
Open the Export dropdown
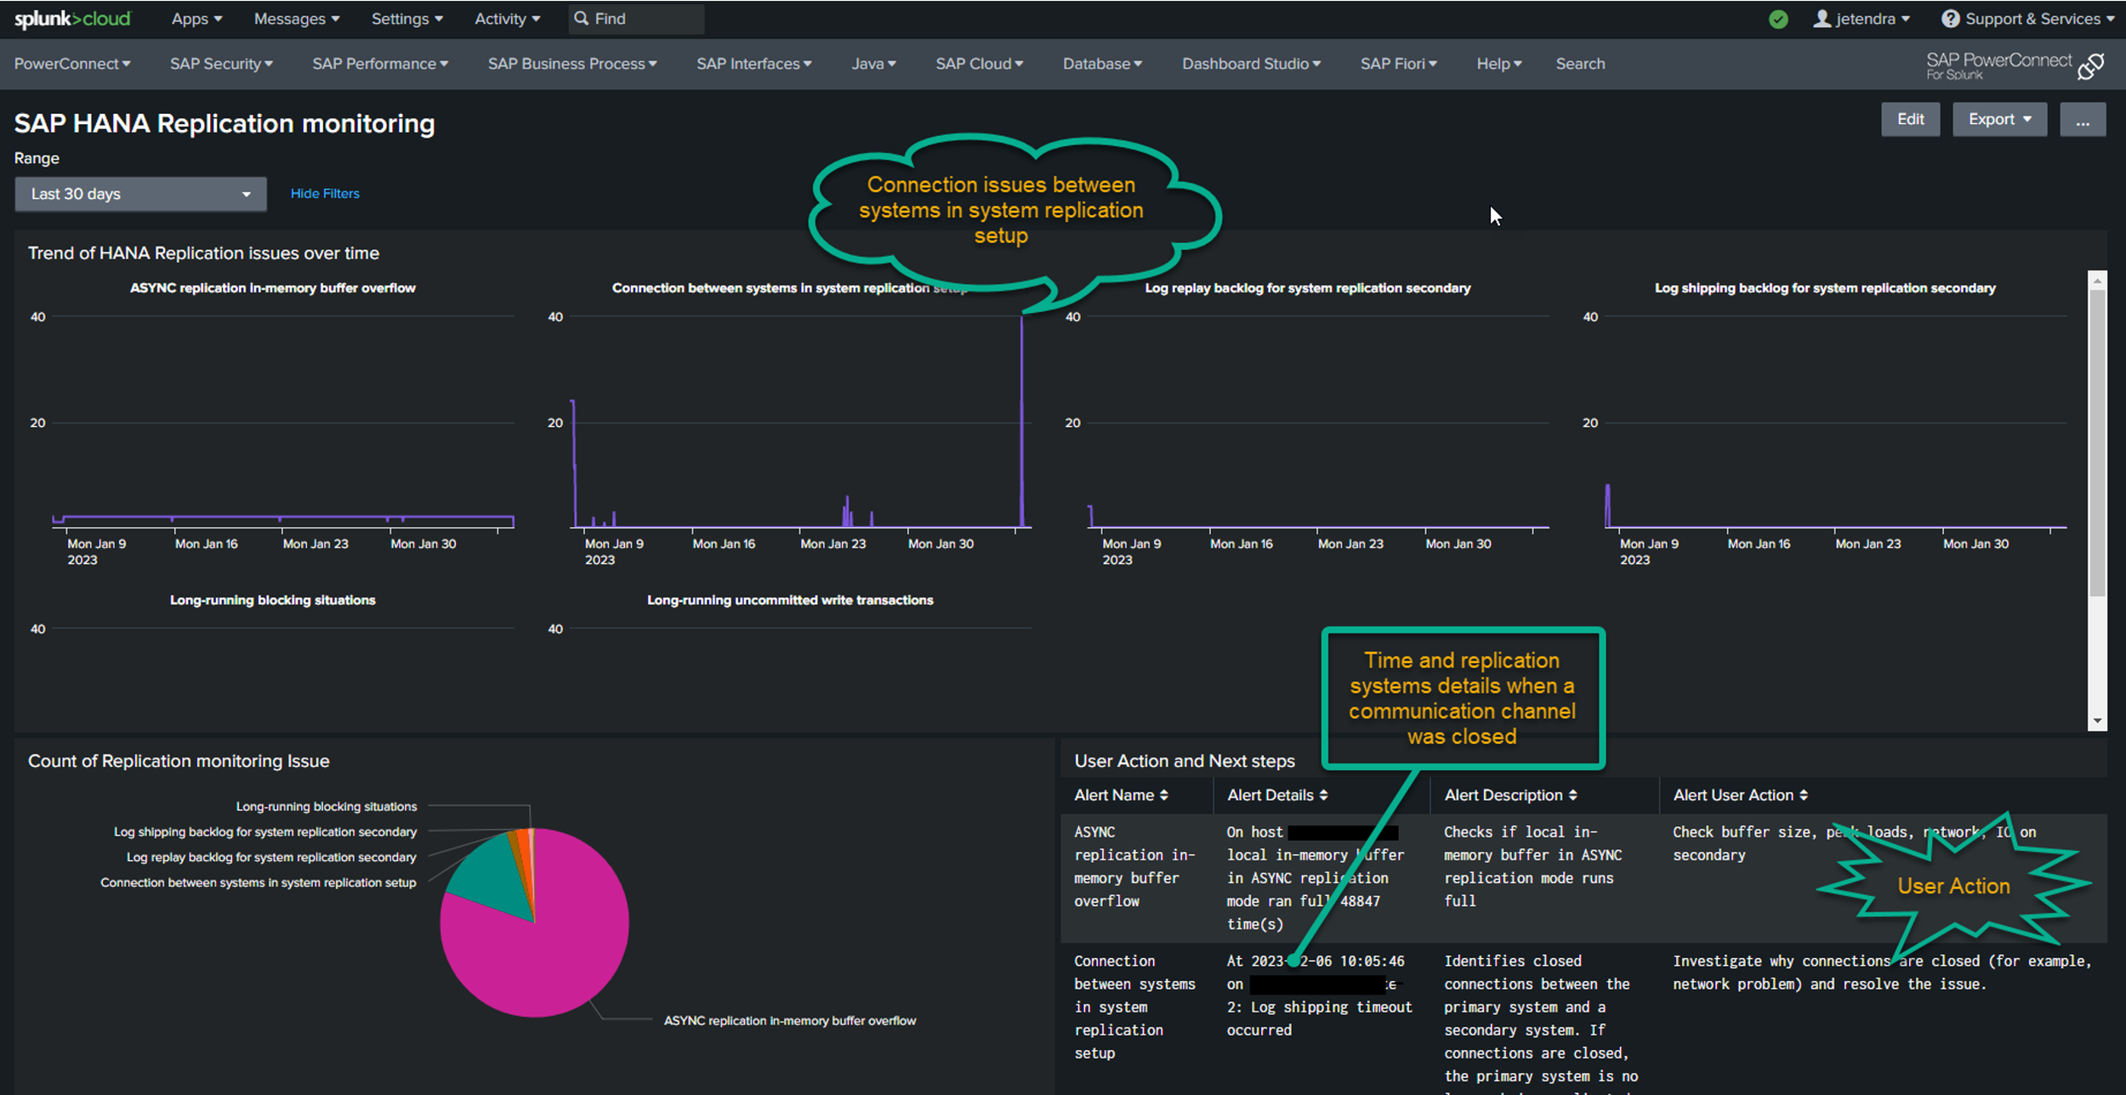pyautogui.click(x=1999, y=119)
